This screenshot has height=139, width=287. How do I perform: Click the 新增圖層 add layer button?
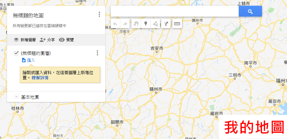point(25,40)
